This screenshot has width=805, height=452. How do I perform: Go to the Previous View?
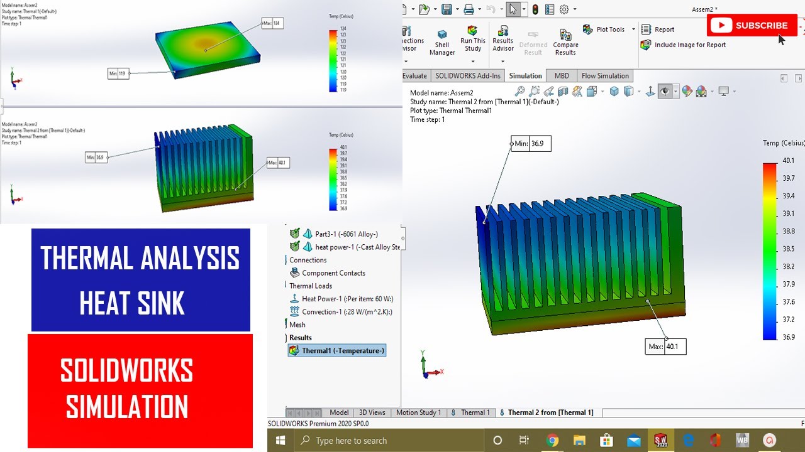click(x=549, y=92)
